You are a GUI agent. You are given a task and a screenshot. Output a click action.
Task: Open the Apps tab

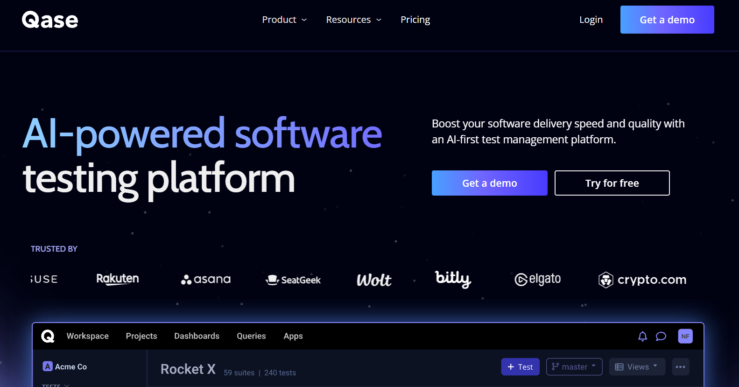point(293,336)
